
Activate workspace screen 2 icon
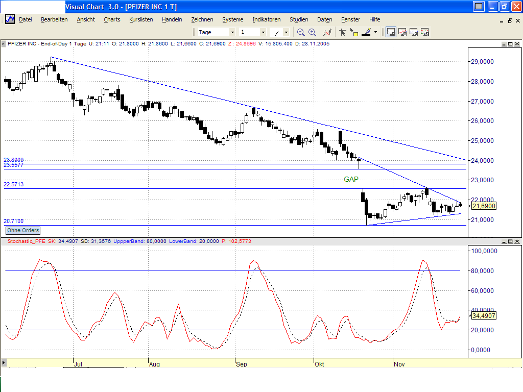(402, 32)
